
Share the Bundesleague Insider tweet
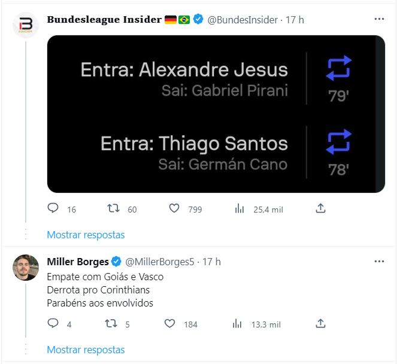pyautogui.click(x=320, y=208)
